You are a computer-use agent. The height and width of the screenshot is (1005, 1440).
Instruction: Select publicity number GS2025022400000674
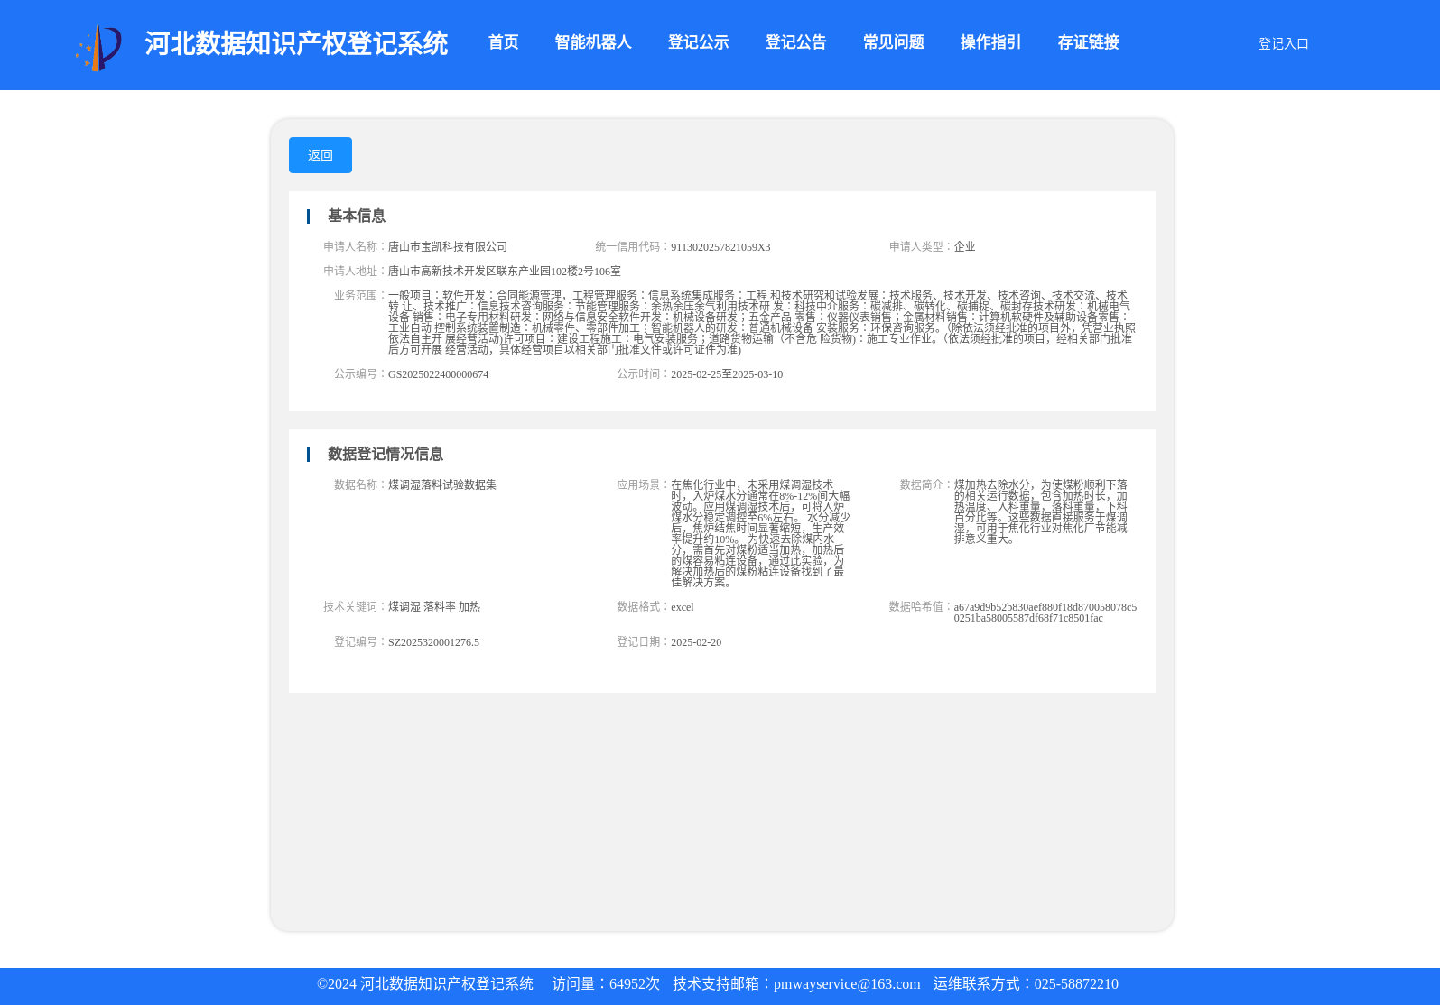[x=438, y=374]
